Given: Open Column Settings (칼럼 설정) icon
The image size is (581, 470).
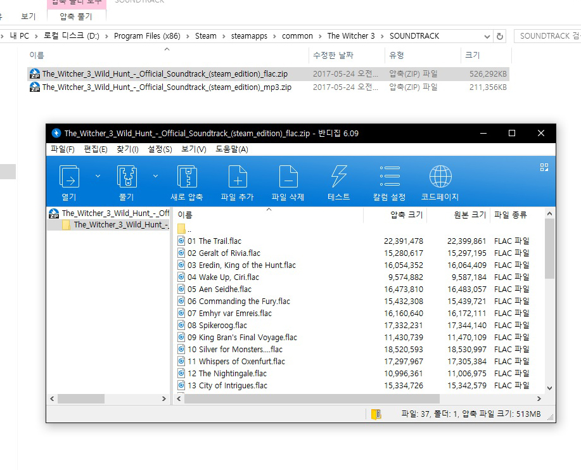Looking at the screenshot, I should coord(390,176).
